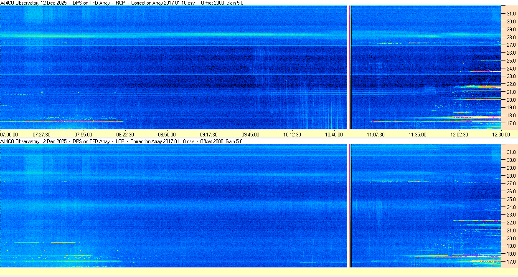The image size is (518, 277).
Task: Select the 07:27:30 time axis label
Action: [x=41, y=135]
